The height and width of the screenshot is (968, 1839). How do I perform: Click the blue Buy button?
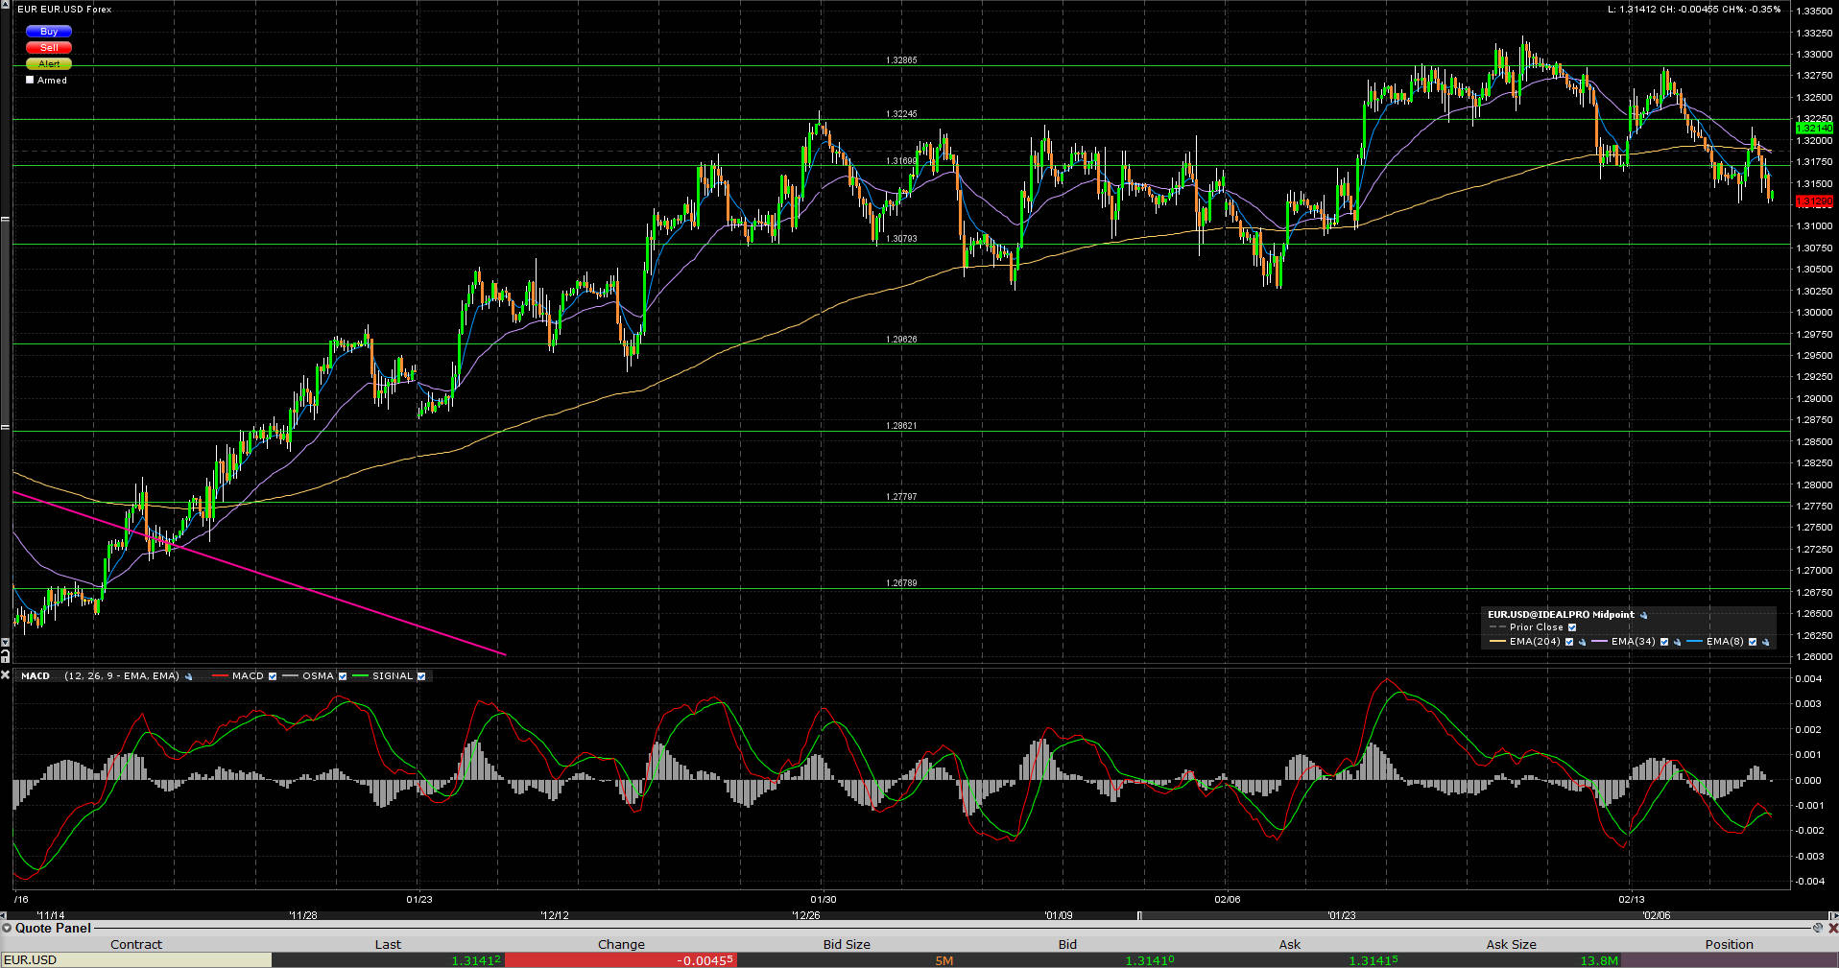pos(49,32)
